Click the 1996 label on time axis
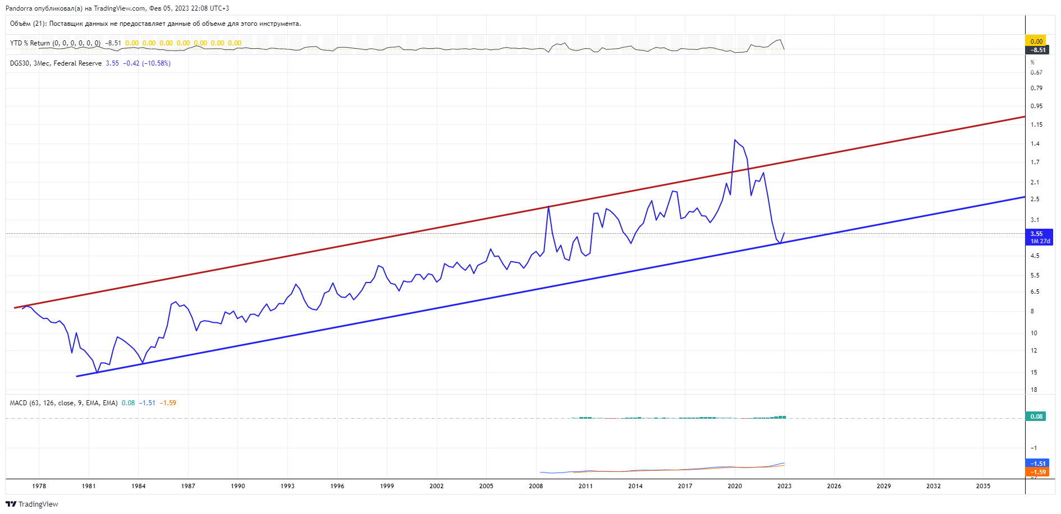Viewport: 1061px width, 514px height. point(337,486)
